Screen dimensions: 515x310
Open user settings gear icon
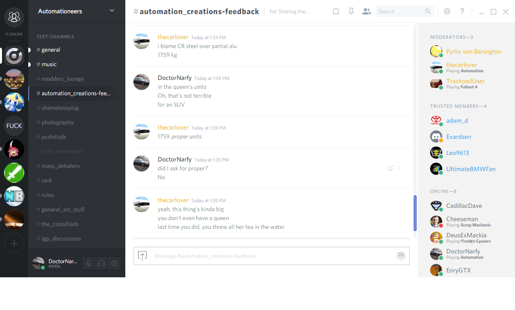click(114, 263)
